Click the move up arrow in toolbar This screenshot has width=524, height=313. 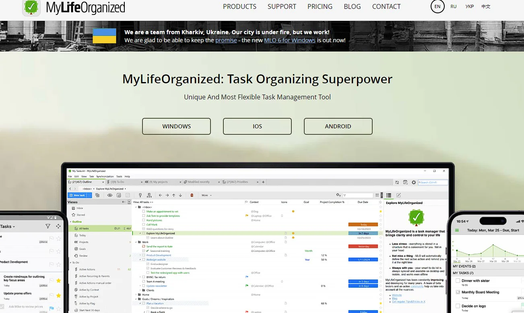[174, 195]
